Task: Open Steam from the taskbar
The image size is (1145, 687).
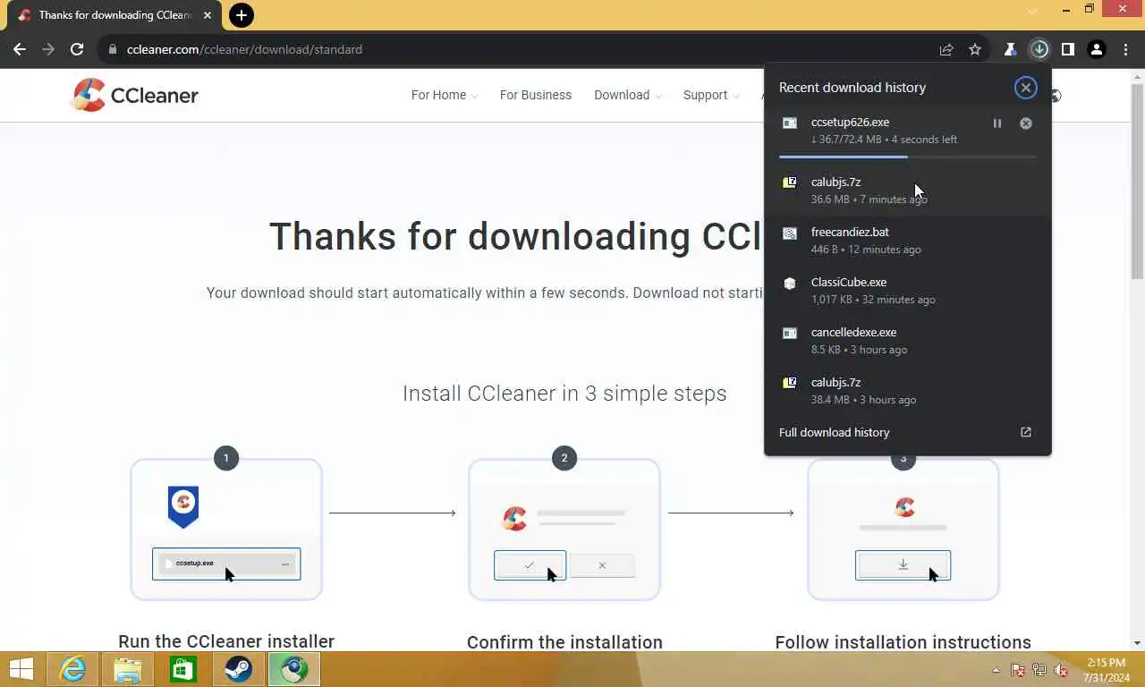Action: 239,669
